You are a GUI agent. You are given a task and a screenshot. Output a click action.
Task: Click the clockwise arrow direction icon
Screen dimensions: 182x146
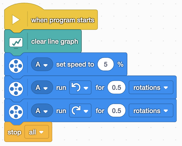(x=76, y=110)
